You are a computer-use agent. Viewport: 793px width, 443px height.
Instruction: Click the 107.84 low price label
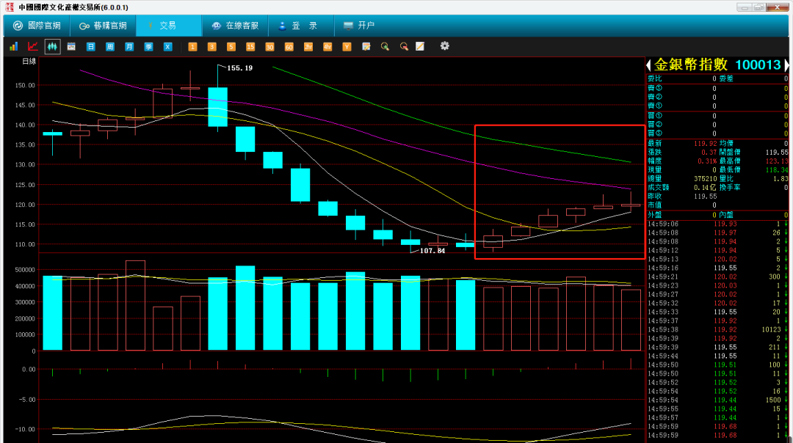432,251
